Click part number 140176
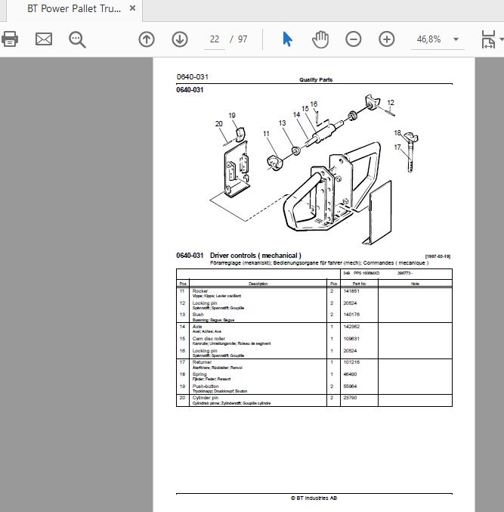 [x=351, y=315]
